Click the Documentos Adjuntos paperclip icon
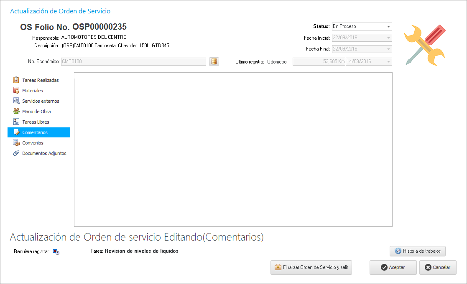The height and width of the screenshot is (284, 467). tap(16, 153)
